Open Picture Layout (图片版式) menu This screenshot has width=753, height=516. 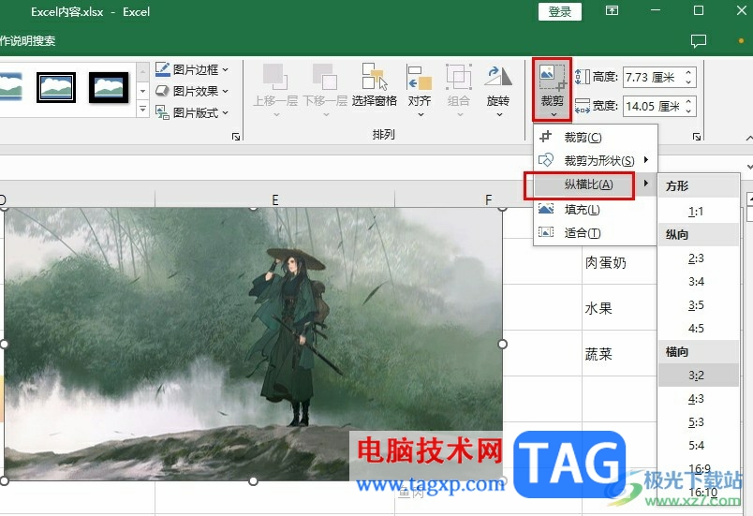coord(191,112)
